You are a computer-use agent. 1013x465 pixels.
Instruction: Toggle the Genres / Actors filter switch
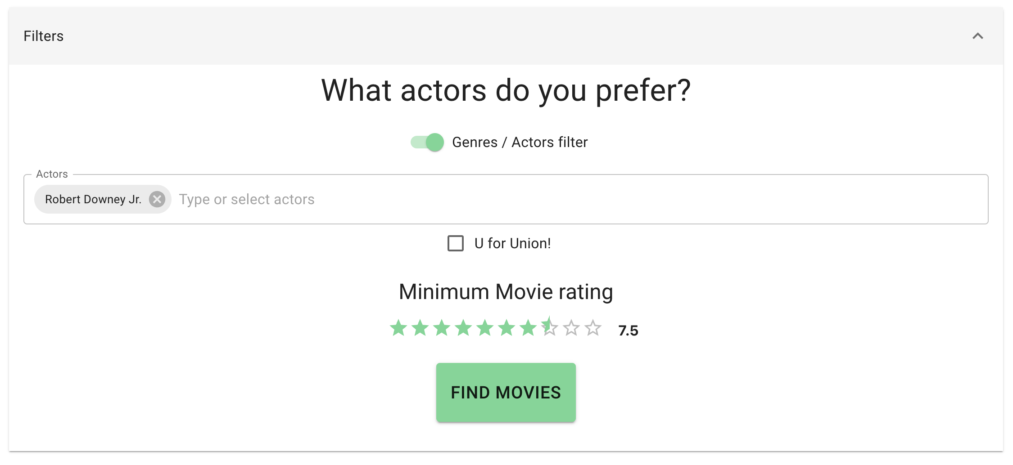click(x=427, y=143)
